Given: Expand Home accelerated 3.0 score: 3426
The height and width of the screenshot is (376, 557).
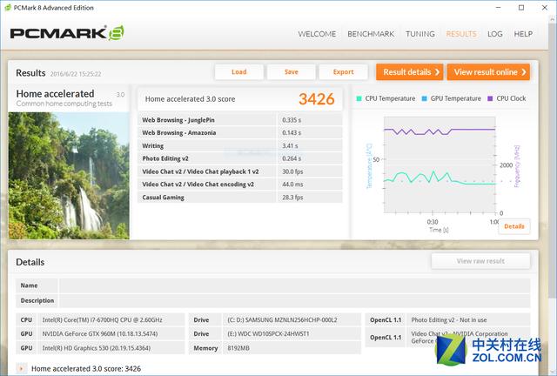Looking at the screenshot, I should point(21,369).
